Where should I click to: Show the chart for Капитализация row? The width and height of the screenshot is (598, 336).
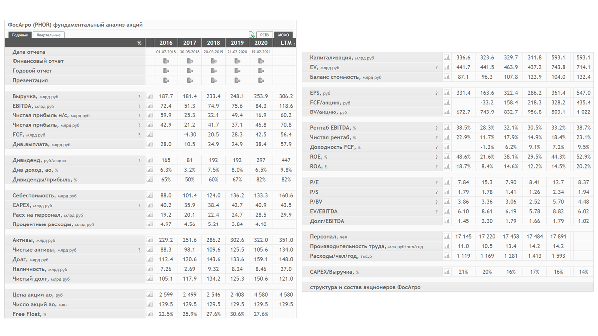pos(447,58)
